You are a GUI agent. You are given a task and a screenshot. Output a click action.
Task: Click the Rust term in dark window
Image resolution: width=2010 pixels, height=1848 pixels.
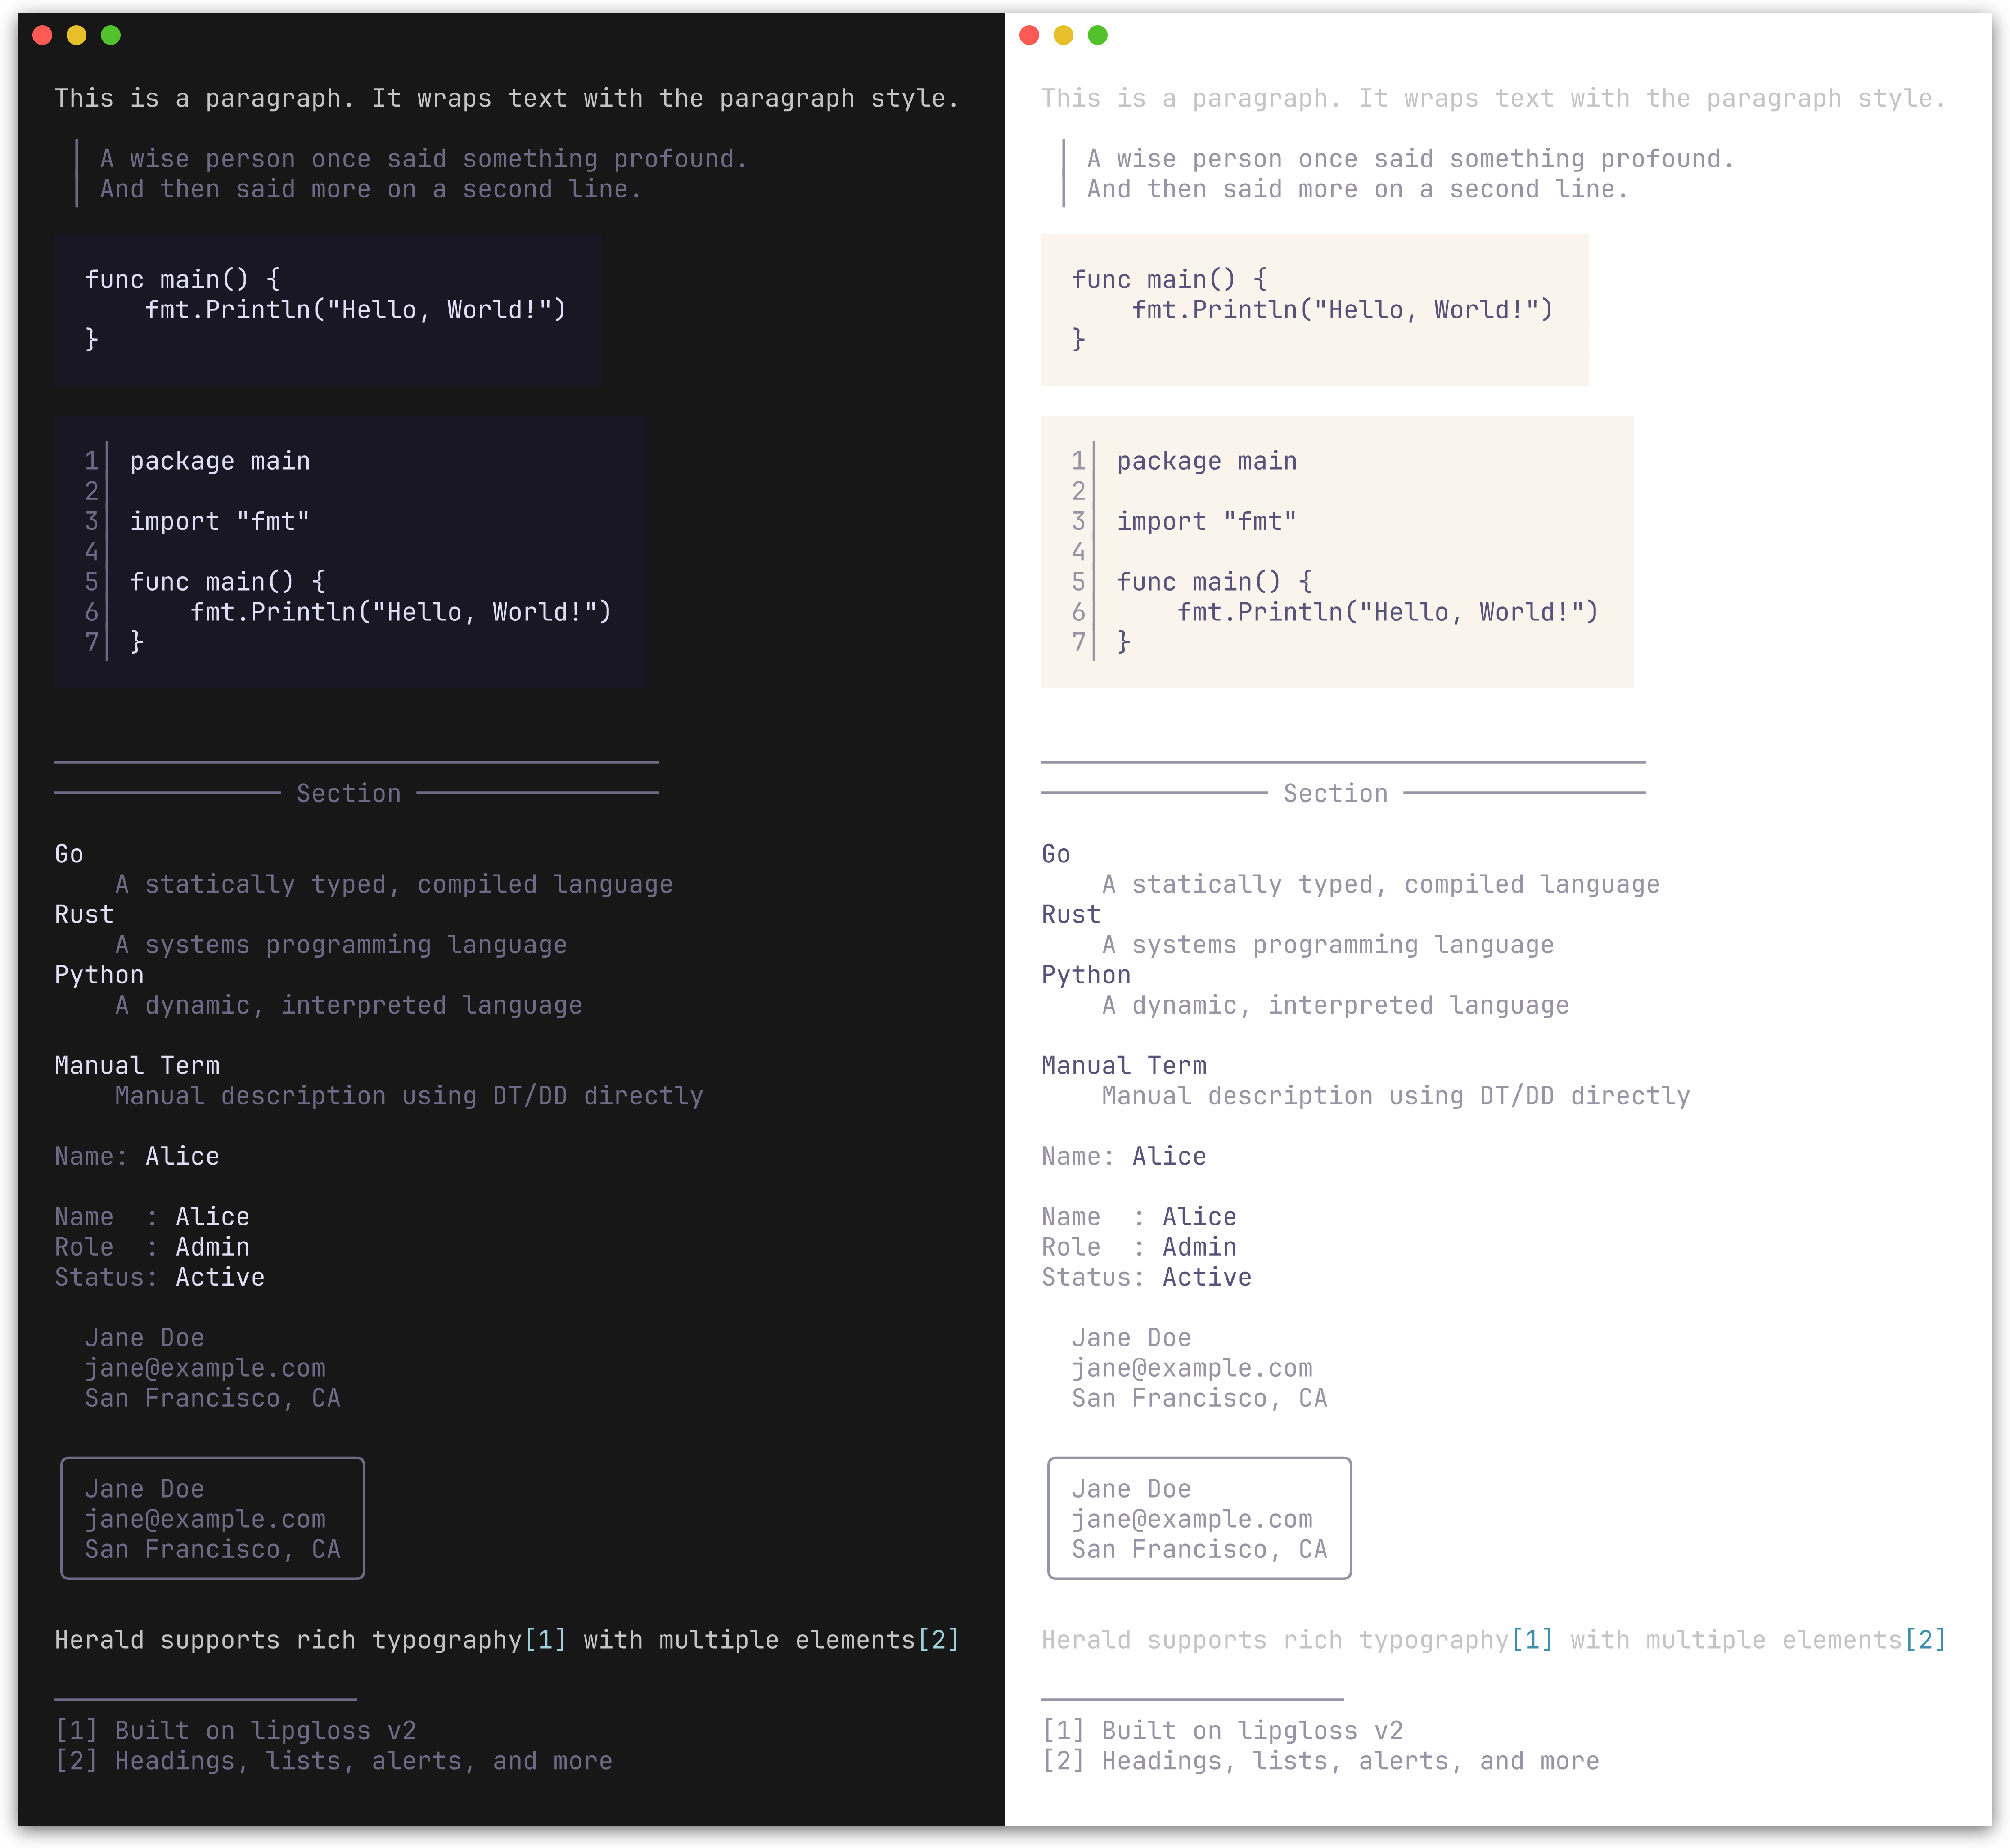point(84,915)
